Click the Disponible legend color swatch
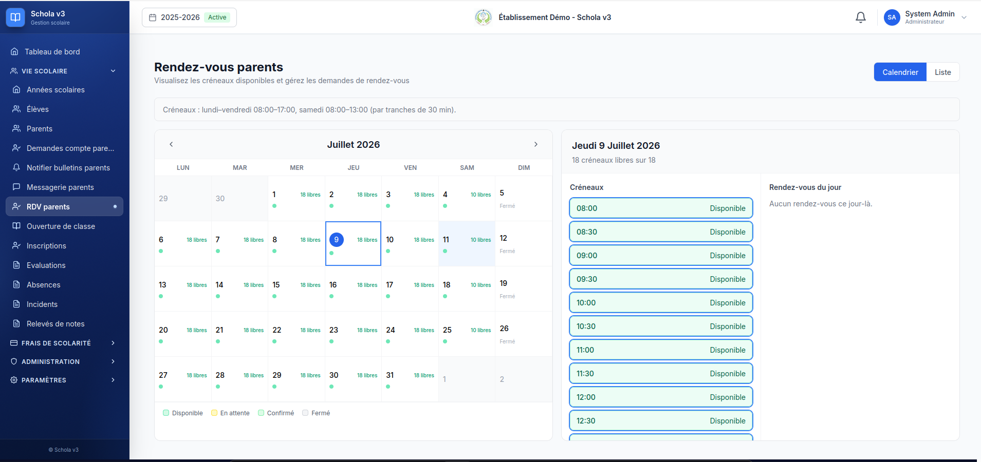Image resolution: width=981 pixels, height=462 pixels. click(166, 413)
